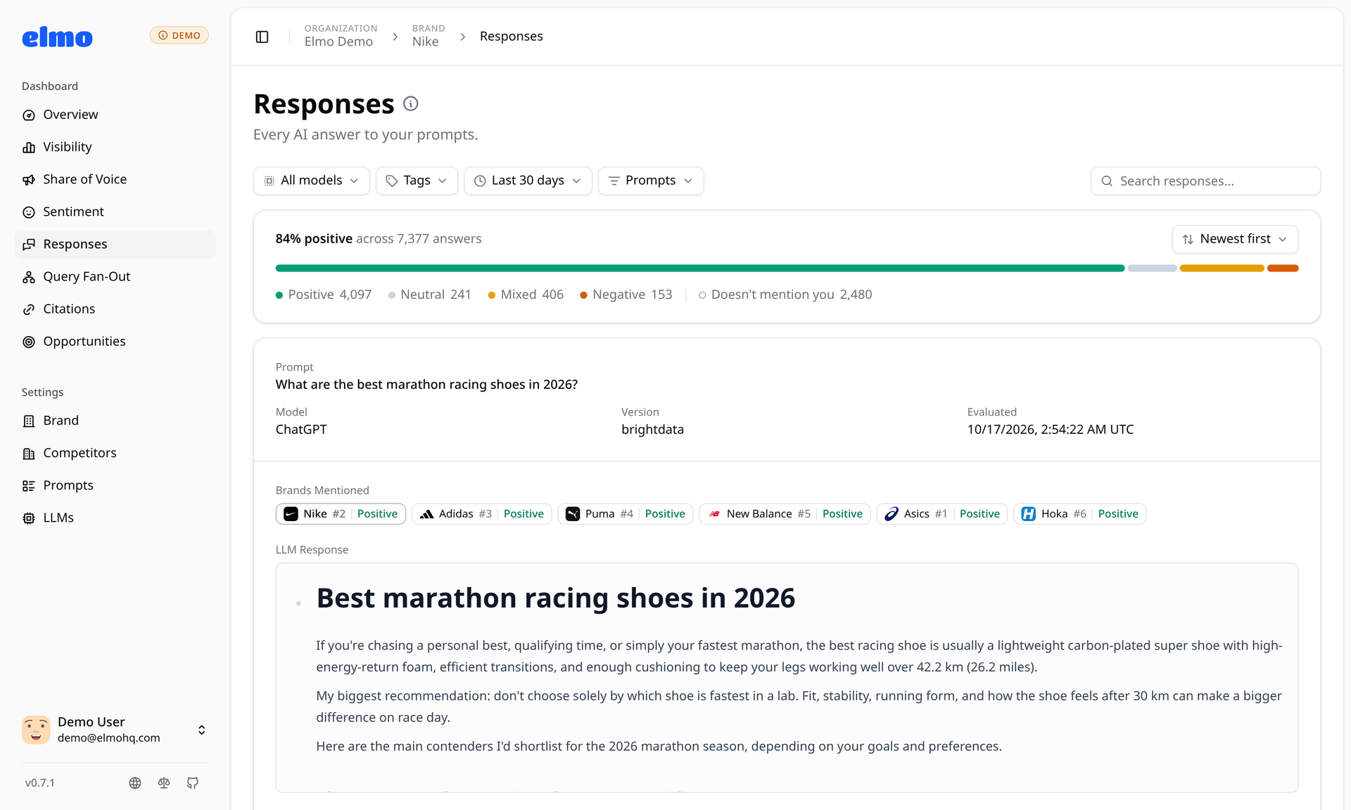Click the LLMs chip icon

coord(29,518)
